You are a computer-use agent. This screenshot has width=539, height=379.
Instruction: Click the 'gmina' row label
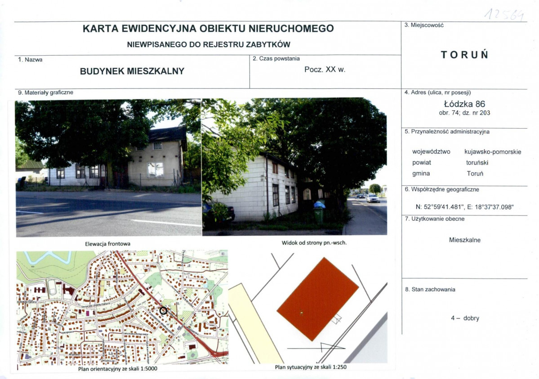click(x=421, y=174)
